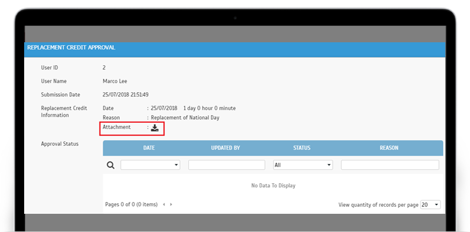Sort by the REASON column header
This screenshot has width=470, height=232.
pos(389,148)
